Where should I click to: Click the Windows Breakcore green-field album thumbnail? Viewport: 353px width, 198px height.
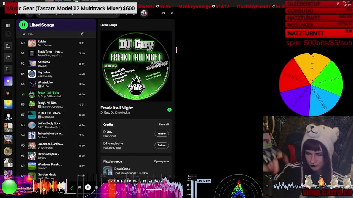click(x=32, y=166)
